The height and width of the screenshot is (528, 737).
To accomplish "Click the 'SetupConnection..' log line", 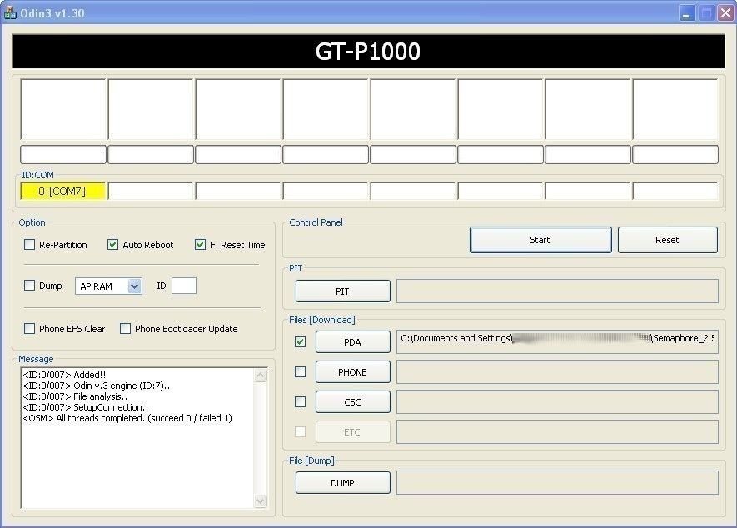I will (86, 407).
